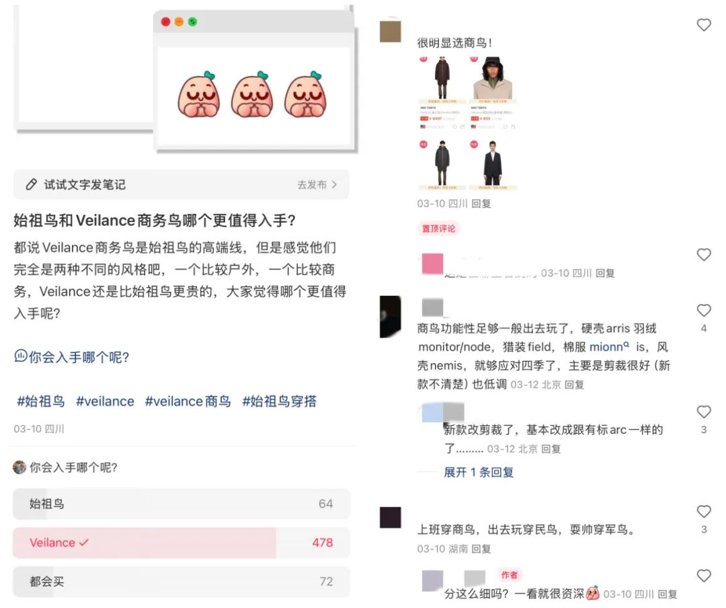This screenshot has height=608, width=726.
Task: Reply to the 03-10 湖南 comment
Action: (481, 549)
